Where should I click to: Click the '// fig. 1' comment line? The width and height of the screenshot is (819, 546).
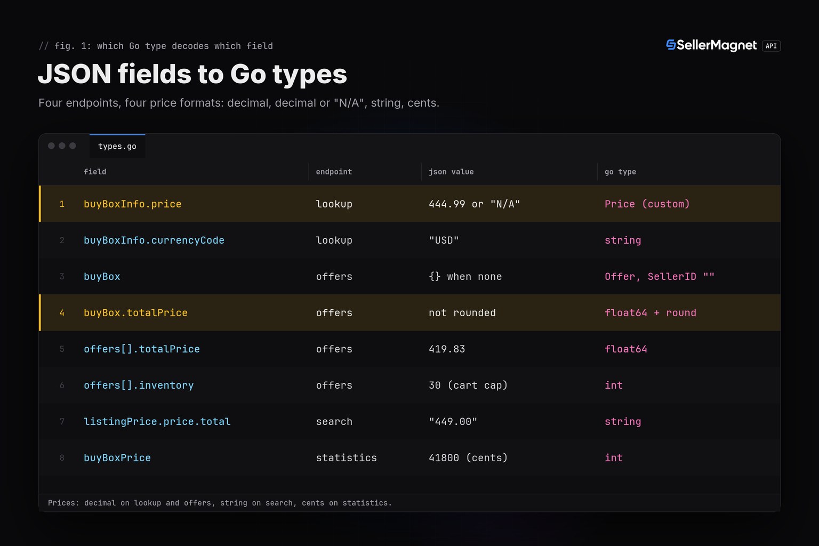click(156, 46)
